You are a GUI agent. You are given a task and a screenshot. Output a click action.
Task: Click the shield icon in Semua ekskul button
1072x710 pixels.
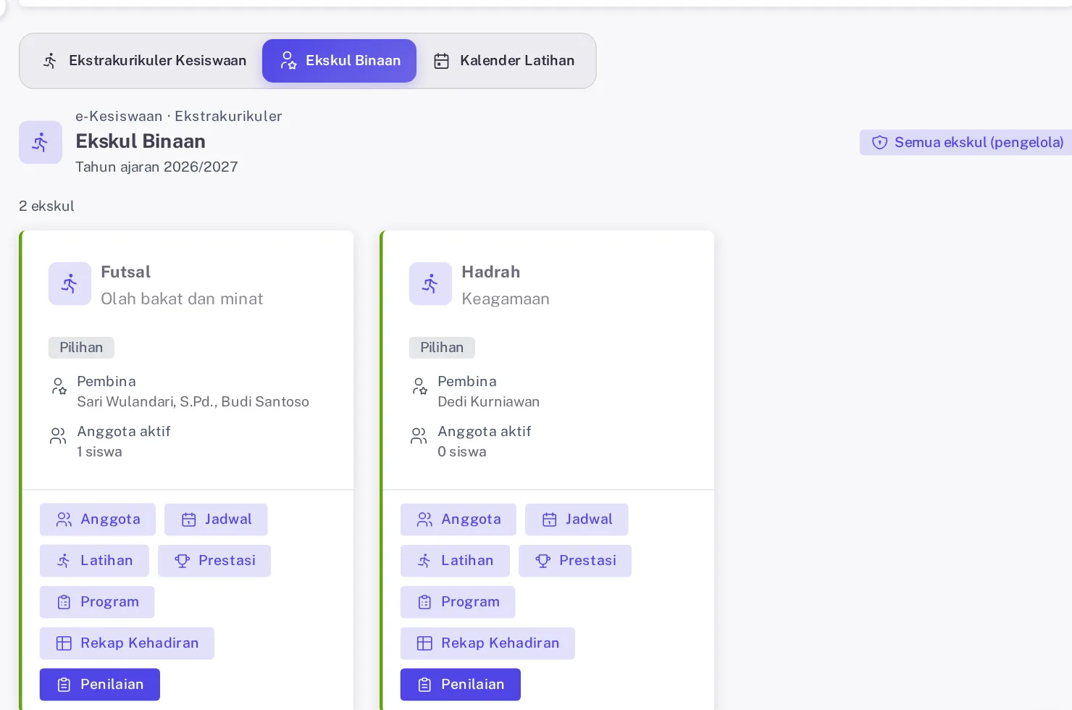coord(879,143)
